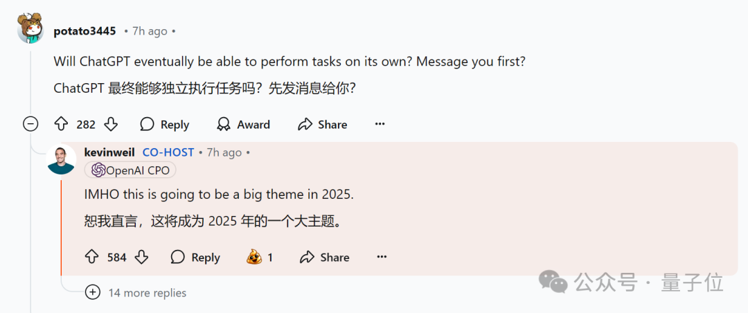Click the poop award emoji icon
The width and height of the screenshot is (748, 313).
pyautogui.click(x=254, y=257)
